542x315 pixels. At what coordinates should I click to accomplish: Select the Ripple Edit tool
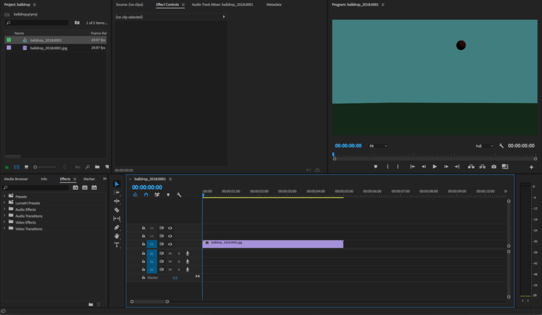[117, 201]
